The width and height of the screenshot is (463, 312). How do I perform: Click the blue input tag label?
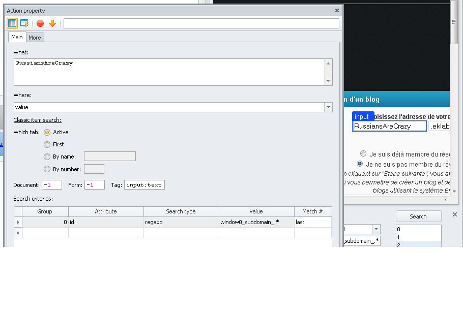point(363,116)
